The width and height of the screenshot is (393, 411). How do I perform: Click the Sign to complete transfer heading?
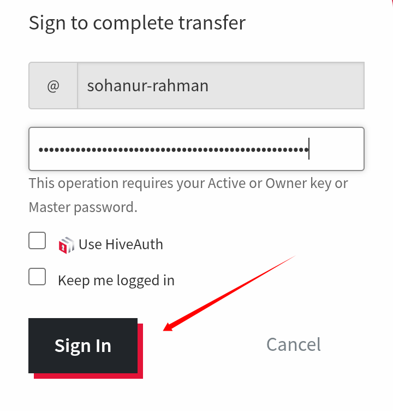point(137,23)
